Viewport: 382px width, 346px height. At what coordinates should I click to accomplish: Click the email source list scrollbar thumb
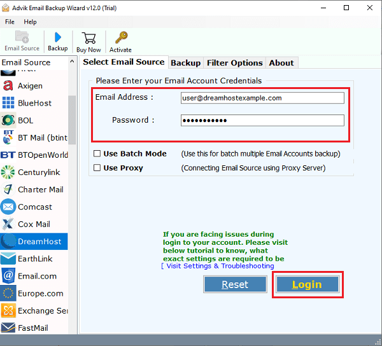(72, 120)
